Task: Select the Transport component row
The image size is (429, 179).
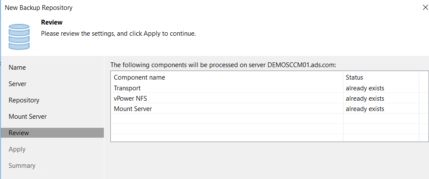Action: pos(265,88)
